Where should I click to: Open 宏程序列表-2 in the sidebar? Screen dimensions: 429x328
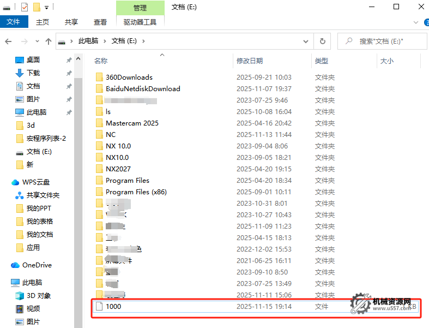(x=46, y=139)
